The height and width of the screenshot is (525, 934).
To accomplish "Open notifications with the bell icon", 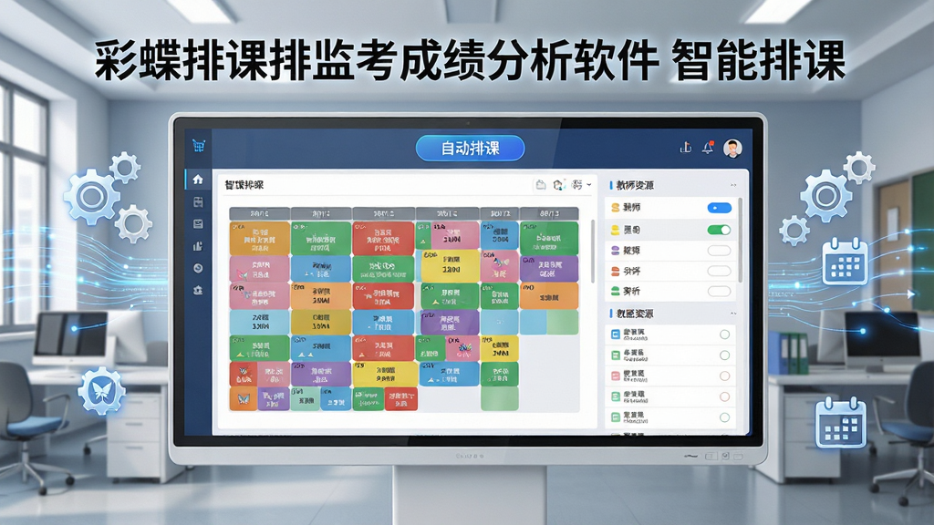I will pos(708,148).
